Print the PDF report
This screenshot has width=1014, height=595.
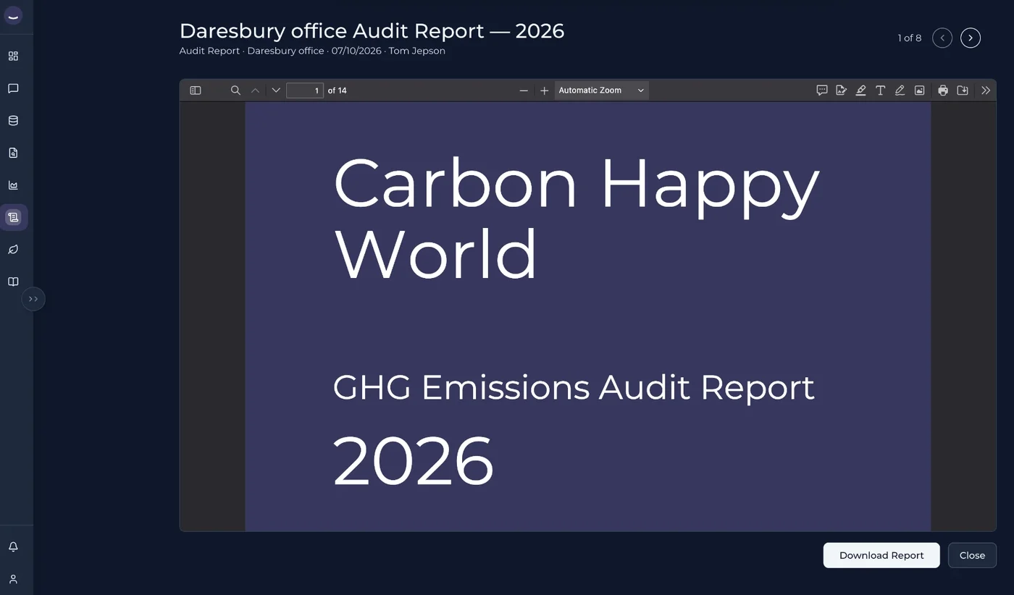(943, 90)
